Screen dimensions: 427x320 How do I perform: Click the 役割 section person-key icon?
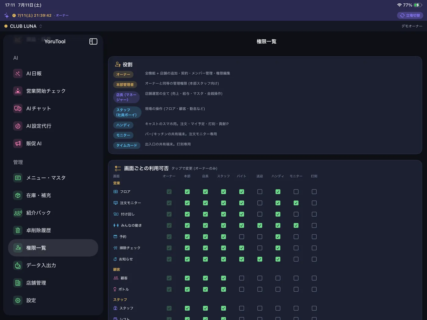pyautogui.click(x=118, y=64)
